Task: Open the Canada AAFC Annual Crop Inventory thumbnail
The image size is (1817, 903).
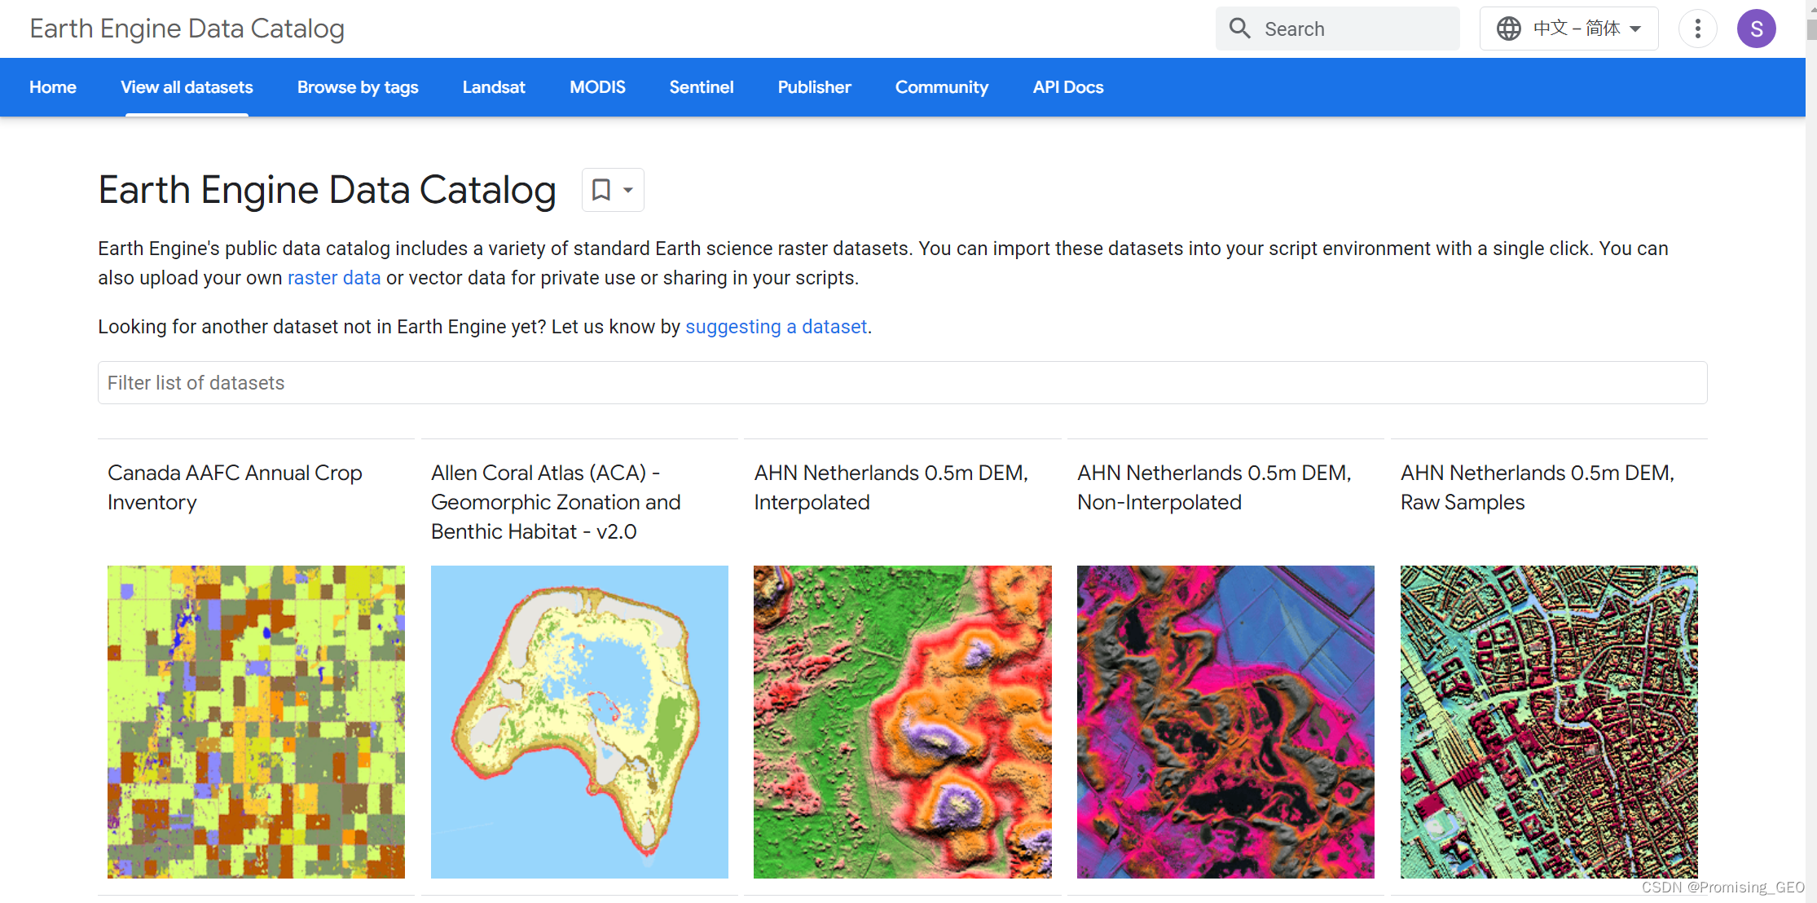Action: (x=256, y=721)
